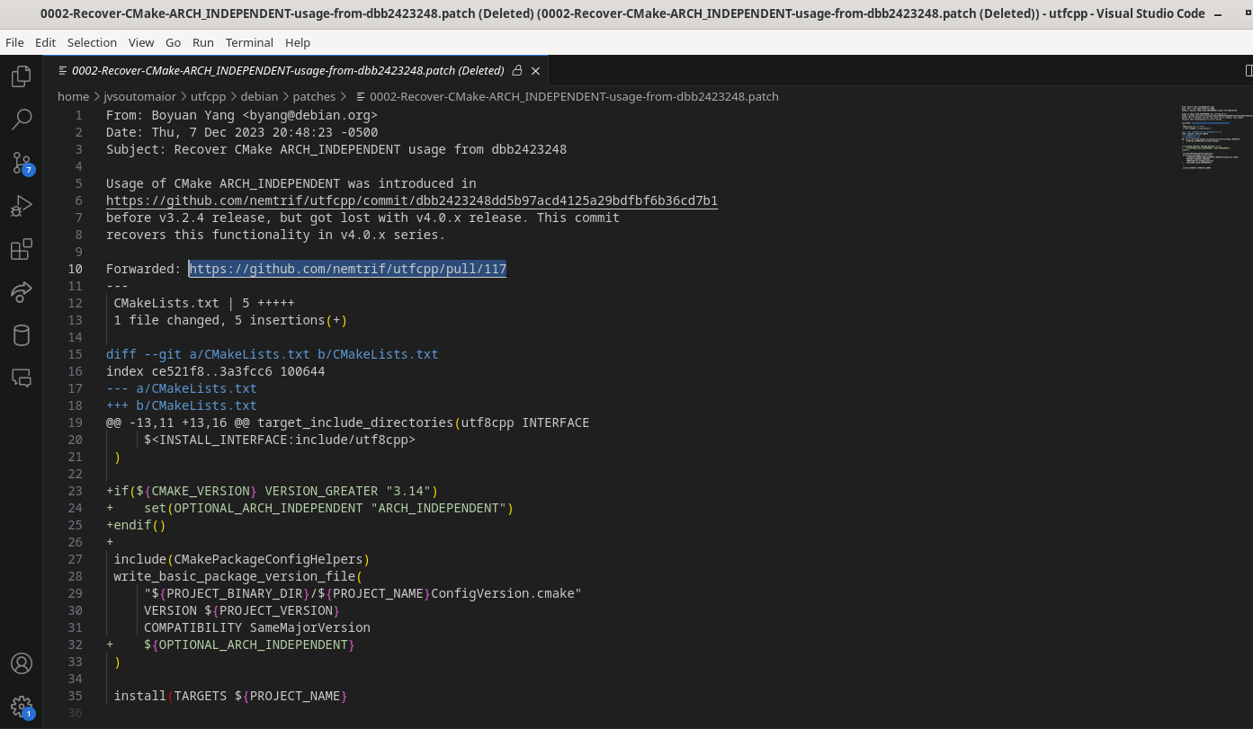Click 'Usage of CMake ARCH_INDEPENDENT was introduced' line
The image size is (1253, 729).
pos(291,183)
